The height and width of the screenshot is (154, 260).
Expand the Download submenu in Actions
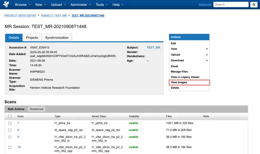click(x=189, y=60)
